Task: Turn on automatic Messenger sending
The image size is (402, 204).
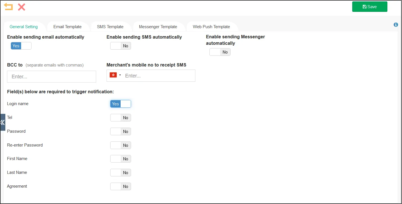Action: (x=220, y=52)
